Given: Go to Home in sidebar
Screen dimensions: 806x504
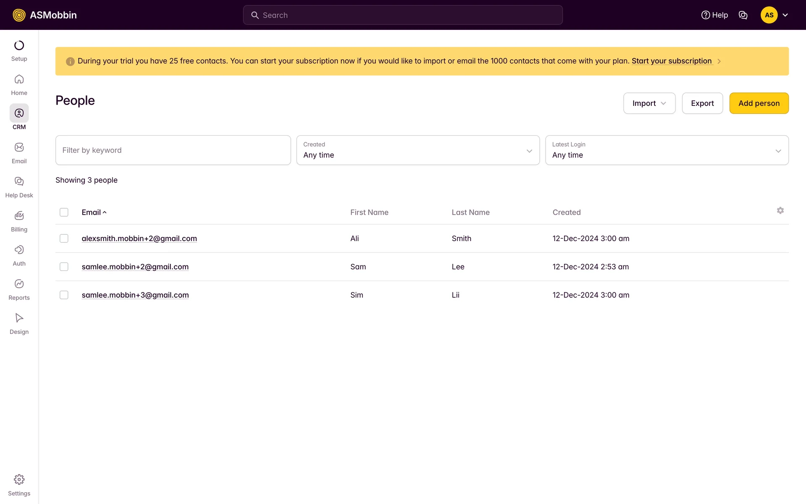Looking at the screenshot, I should (x=19, y=85).
